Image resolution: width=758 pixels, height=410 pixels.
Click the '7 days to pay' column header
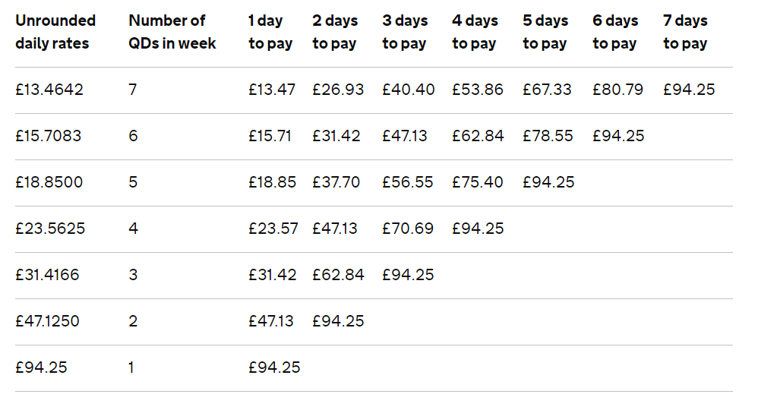pyautogui.click(x=686, y=32)
